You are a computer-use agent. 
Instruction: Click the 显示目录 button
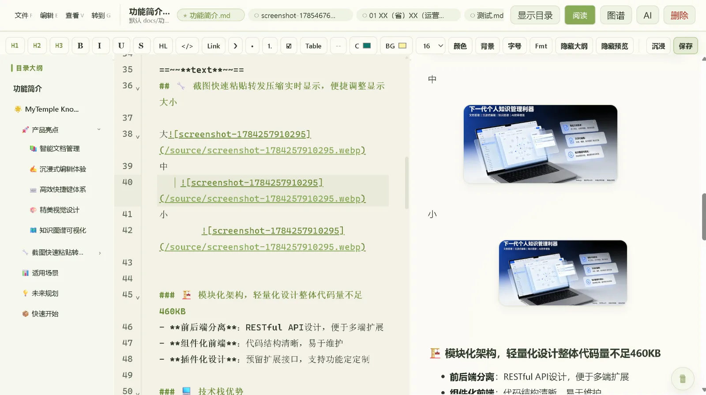(535, 15)
